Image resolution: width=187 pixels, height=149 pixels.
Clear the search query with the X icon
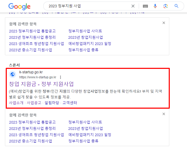133,6
